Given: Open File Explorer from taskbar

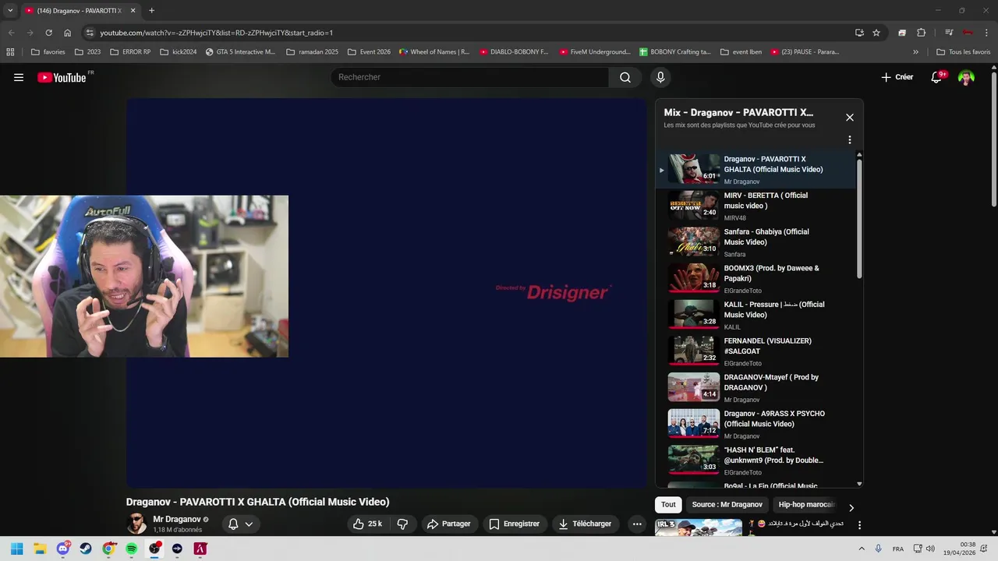Looking at the screenshot, I should [x=40, y=549].
